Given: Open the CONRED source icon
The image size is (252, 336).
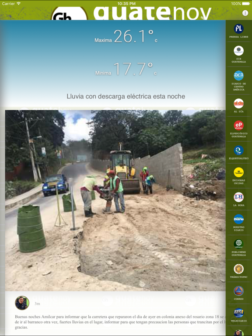Looking at the screenshot, I should (238, 291).
